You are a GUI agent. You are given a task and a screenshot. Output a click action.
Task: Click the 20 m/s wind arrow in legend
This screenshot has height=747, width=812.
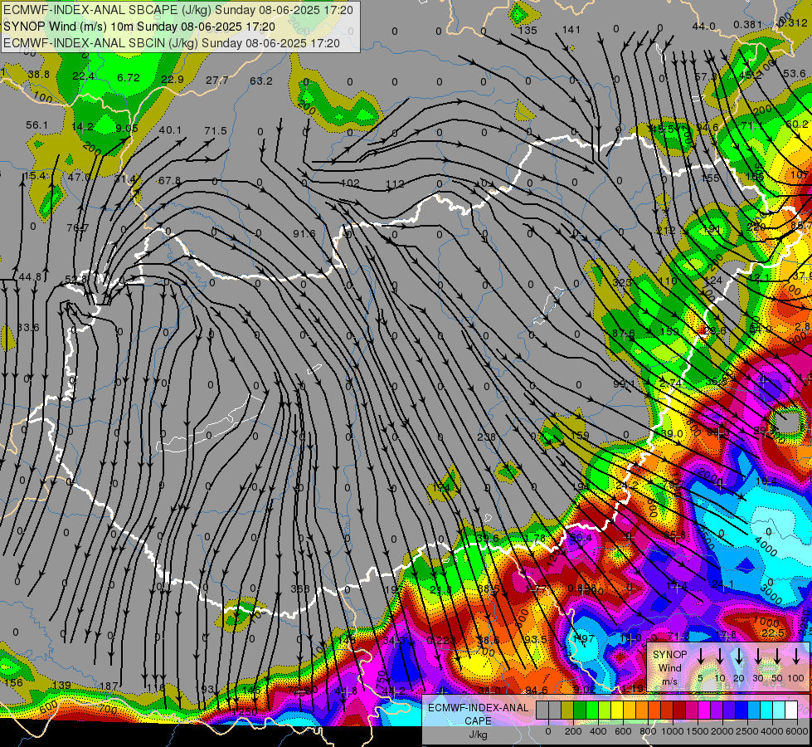[x=739, y=657]
